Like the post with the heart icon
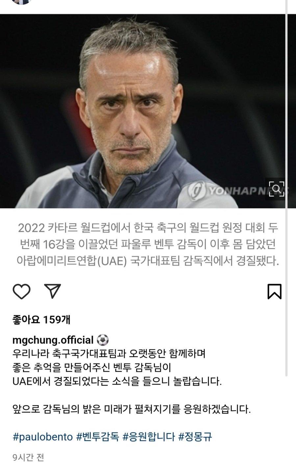 21,291
